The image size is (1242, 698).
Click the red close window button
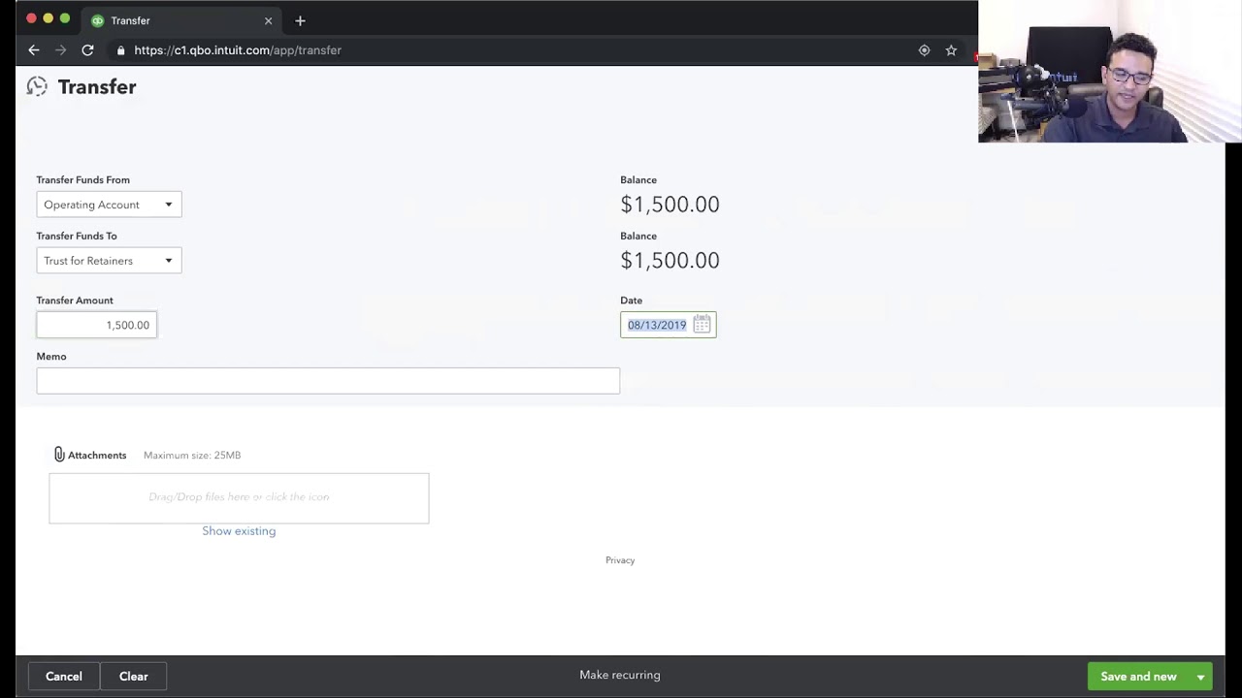pyautogui.click(x=31, y=18)
